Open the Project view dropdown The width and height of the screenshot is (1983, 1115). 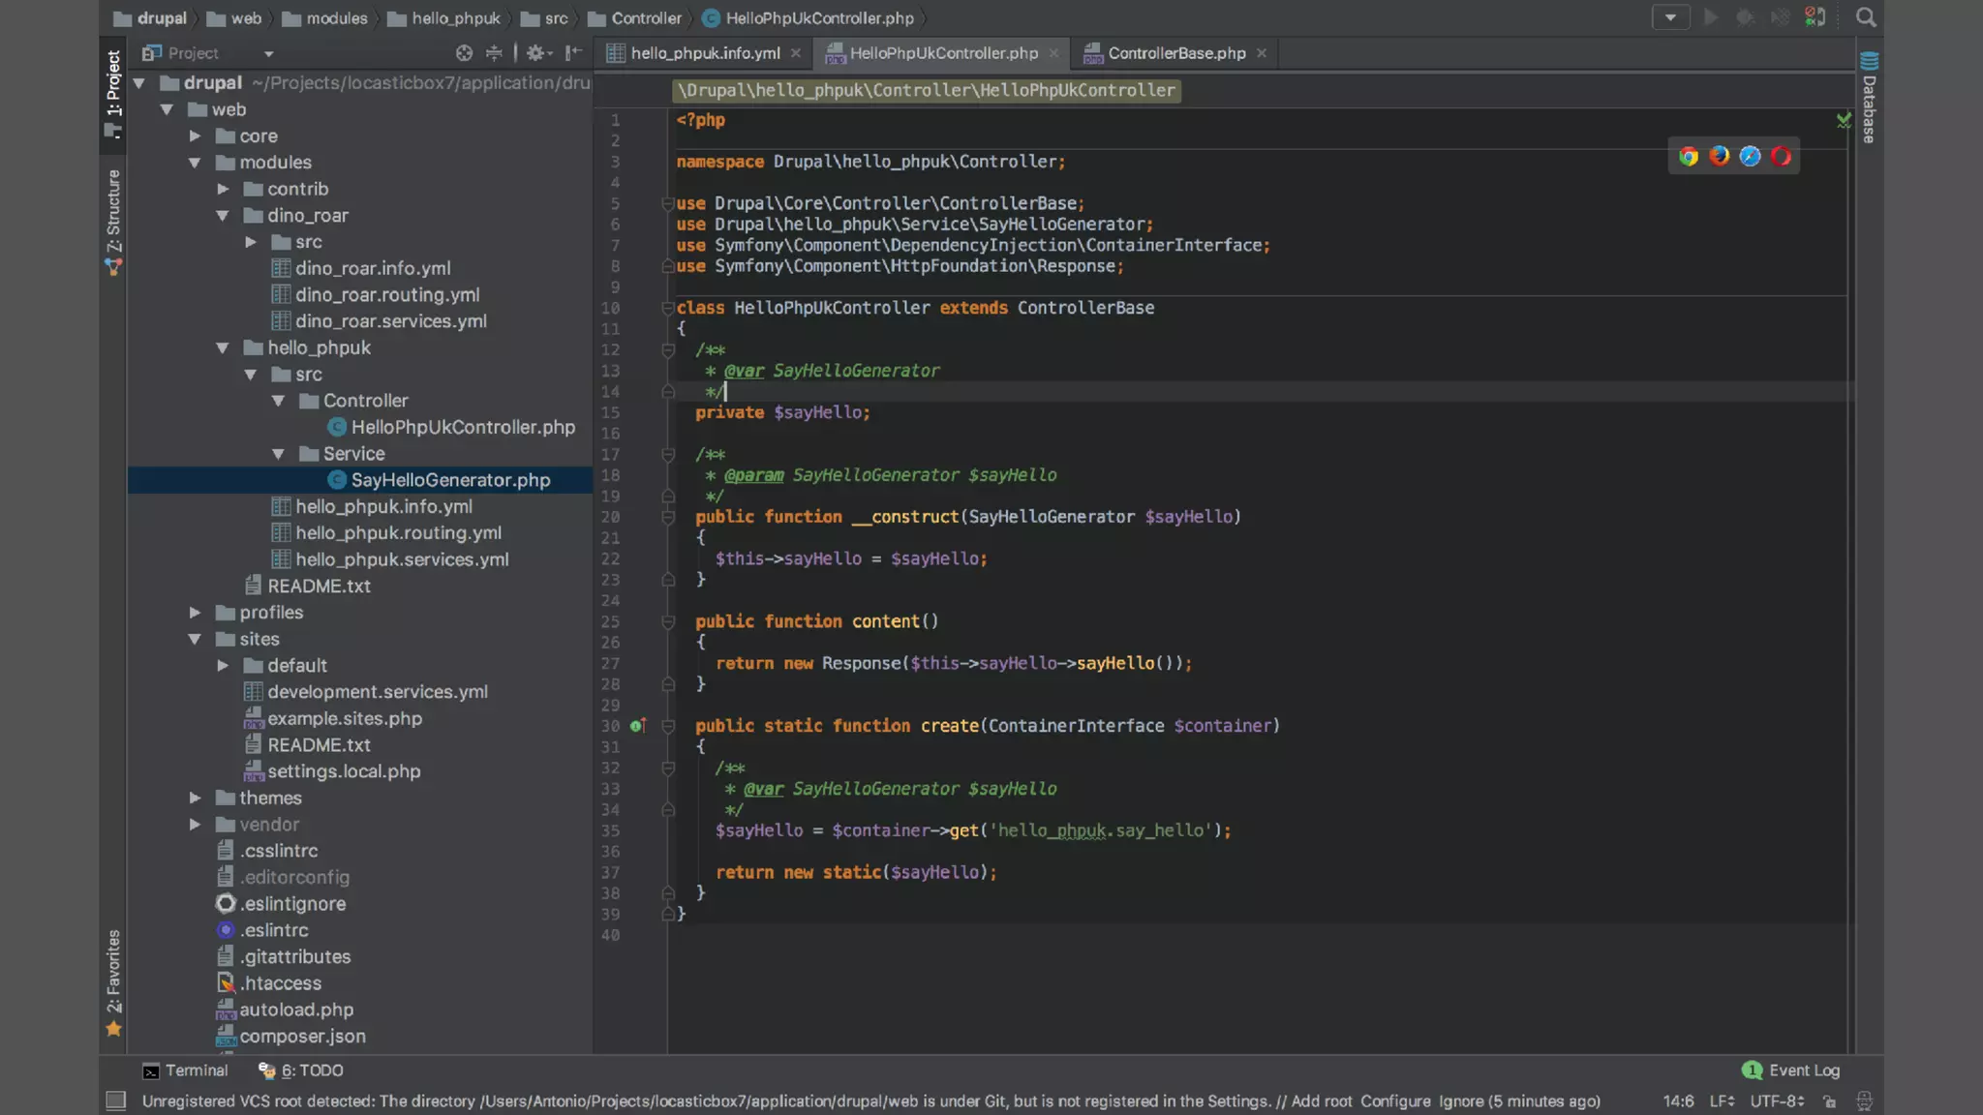(x=268, y=53)
